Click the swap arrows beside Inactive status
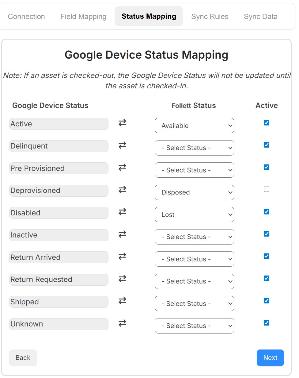The height and width of the screenshot is (378, 299). click(122, 234)
